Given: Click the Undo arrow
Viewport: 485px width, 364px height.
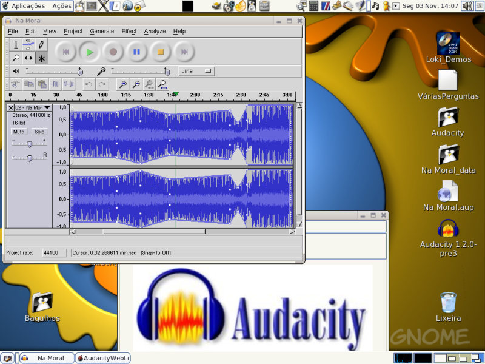Looking at the screenshot, I should pyautogui.click(x=89, y=84).
